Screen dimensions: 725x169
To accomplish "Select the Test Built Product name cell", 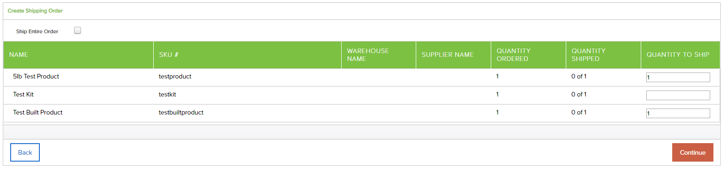I will [37, 113].
